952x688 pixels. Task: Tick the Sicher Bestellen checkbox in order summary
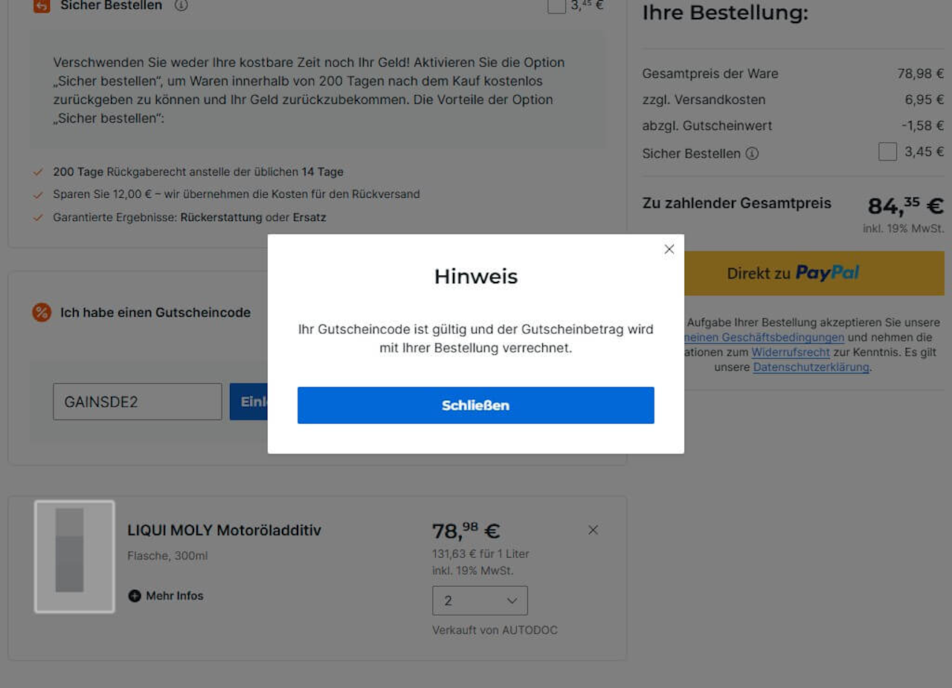pyautogui.click(x=887, y=152)
